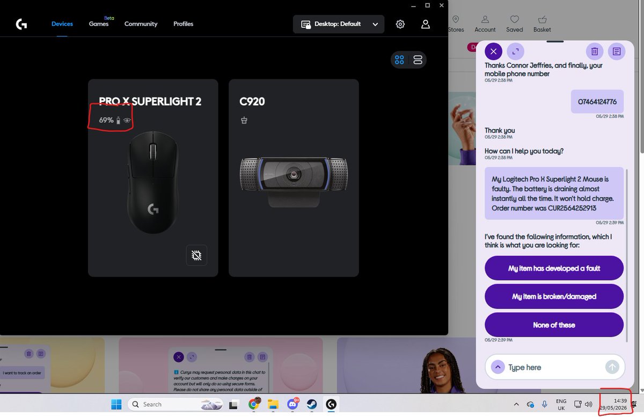
Task: Open G HUB settings gear
Action: coord(400,24)
